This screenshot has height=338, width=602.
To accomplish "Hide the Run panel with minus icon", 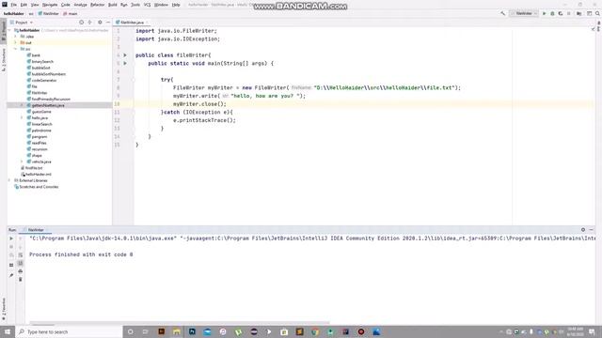I will (x=592, y=230).
